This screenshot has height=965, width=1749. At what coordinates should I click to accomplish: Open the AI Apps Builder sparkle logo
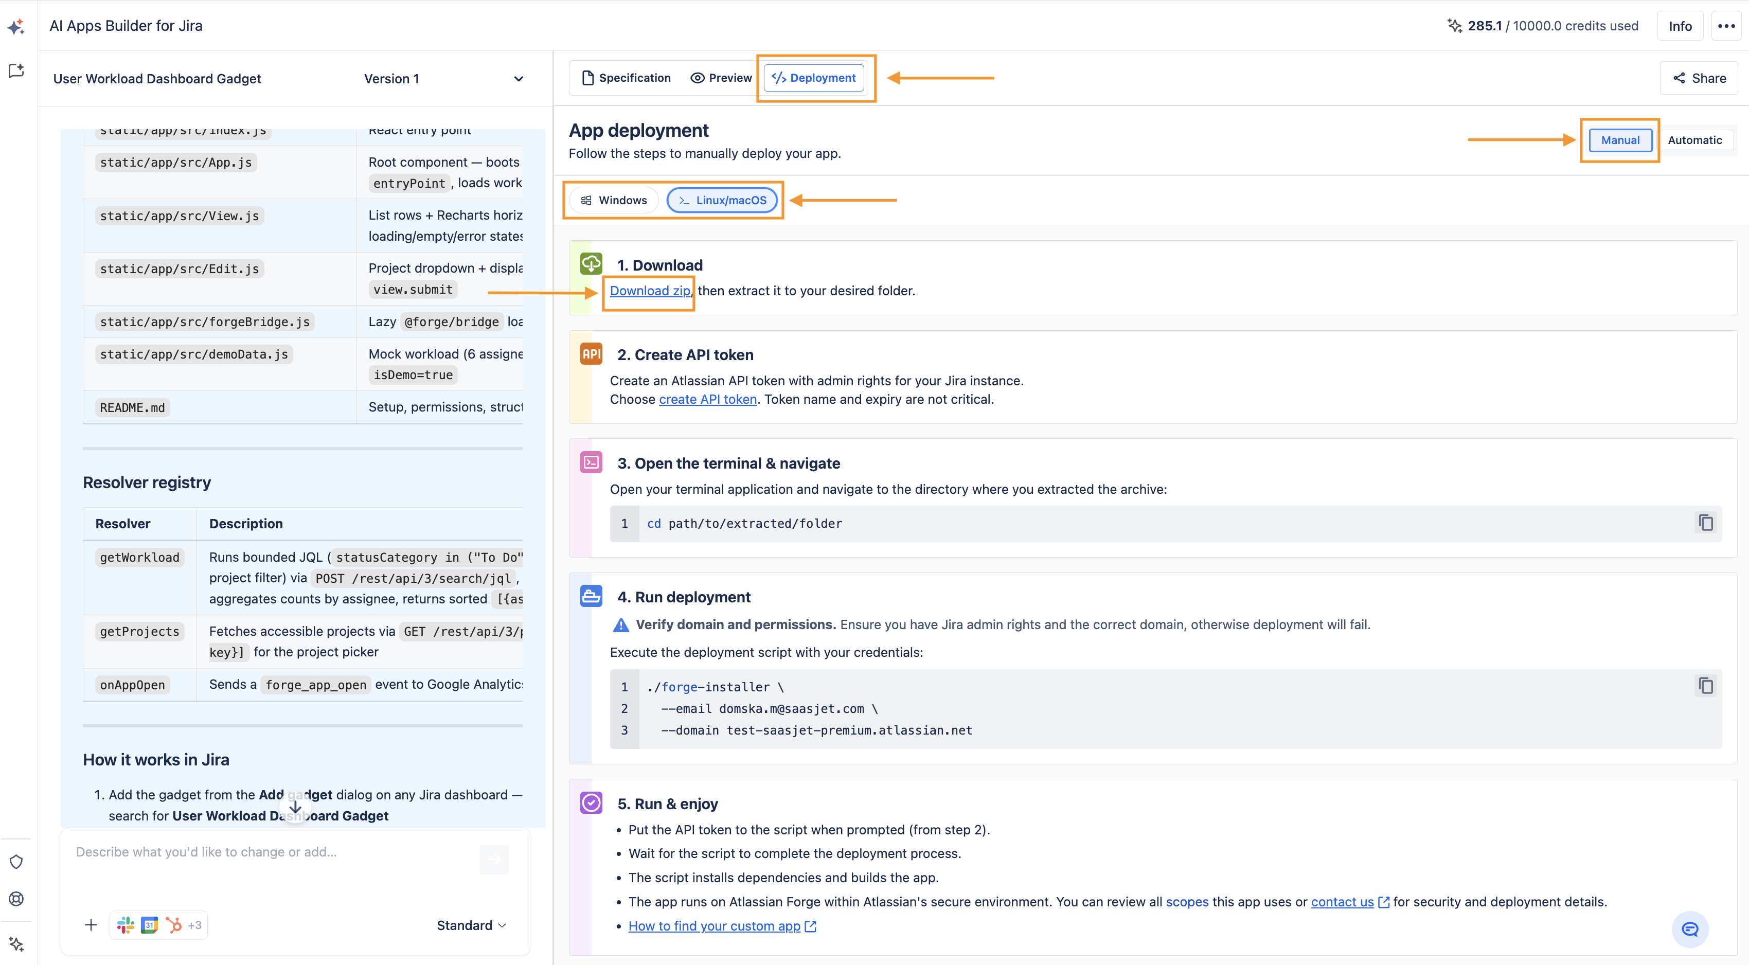point(16,26)
